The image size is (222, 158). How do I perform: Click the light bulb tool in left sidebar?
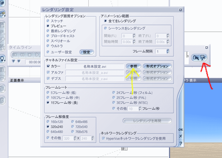pos(3,58)
